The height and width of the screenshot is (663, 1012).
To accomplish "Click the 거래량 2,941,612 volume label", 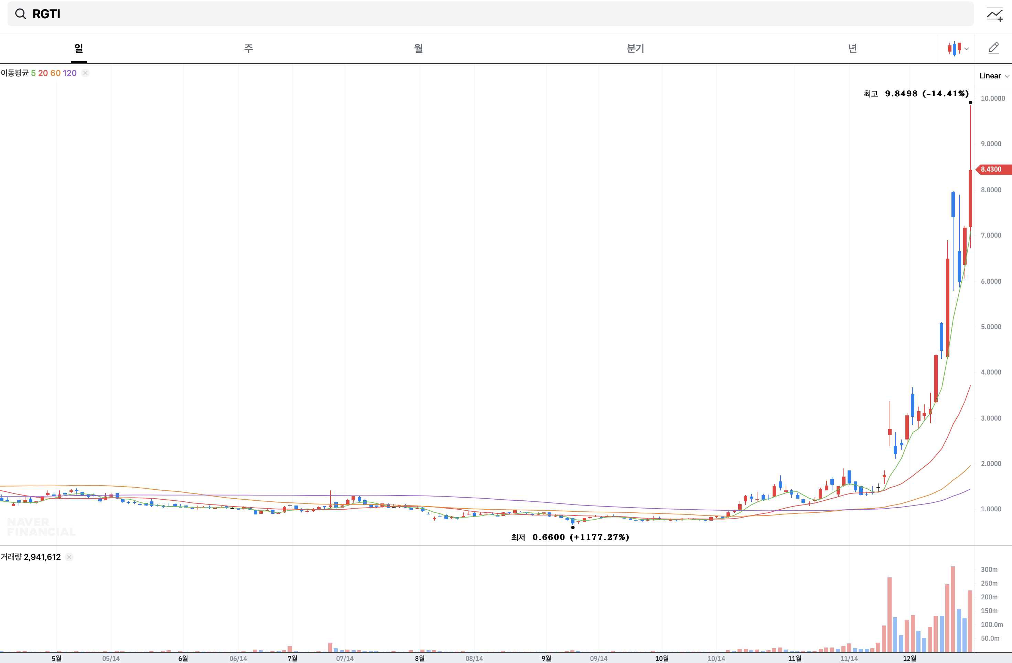I will coord(31,557).
